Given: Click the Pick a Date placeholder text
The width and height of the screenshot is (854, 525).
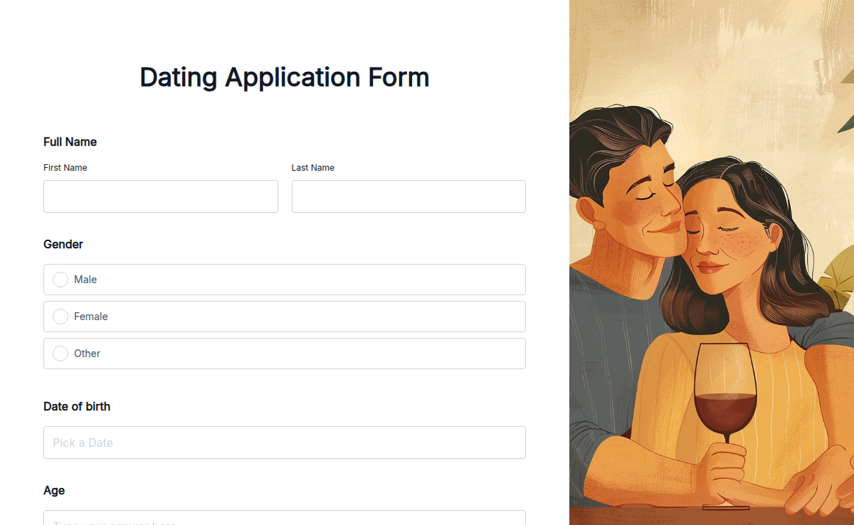Looking at the screenshot, I should pyautogui.click(x=82, y=442).
